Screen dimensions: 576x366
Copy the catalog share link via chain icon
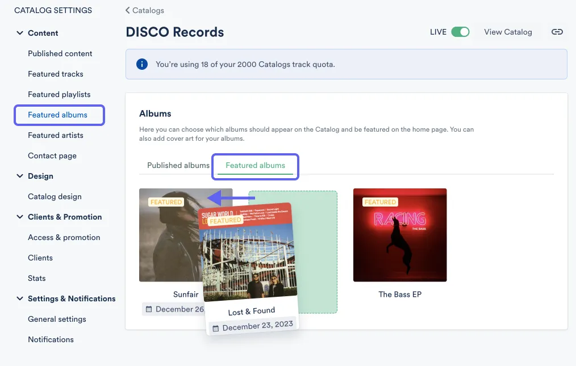(557, 32)
